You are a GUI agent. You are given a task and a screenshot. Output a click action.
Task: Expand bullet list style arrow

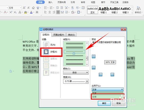[x=48, y=8]
